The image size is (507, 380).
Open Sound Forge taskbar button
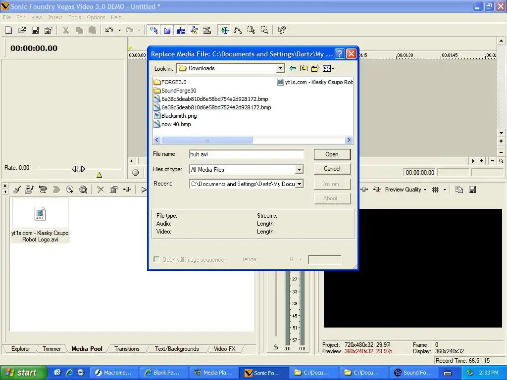(413, 373)
